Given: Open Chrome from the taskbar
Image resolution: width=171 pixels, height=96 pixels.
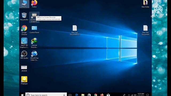Looking at the screenshot, I should click(x=96, y=95).
